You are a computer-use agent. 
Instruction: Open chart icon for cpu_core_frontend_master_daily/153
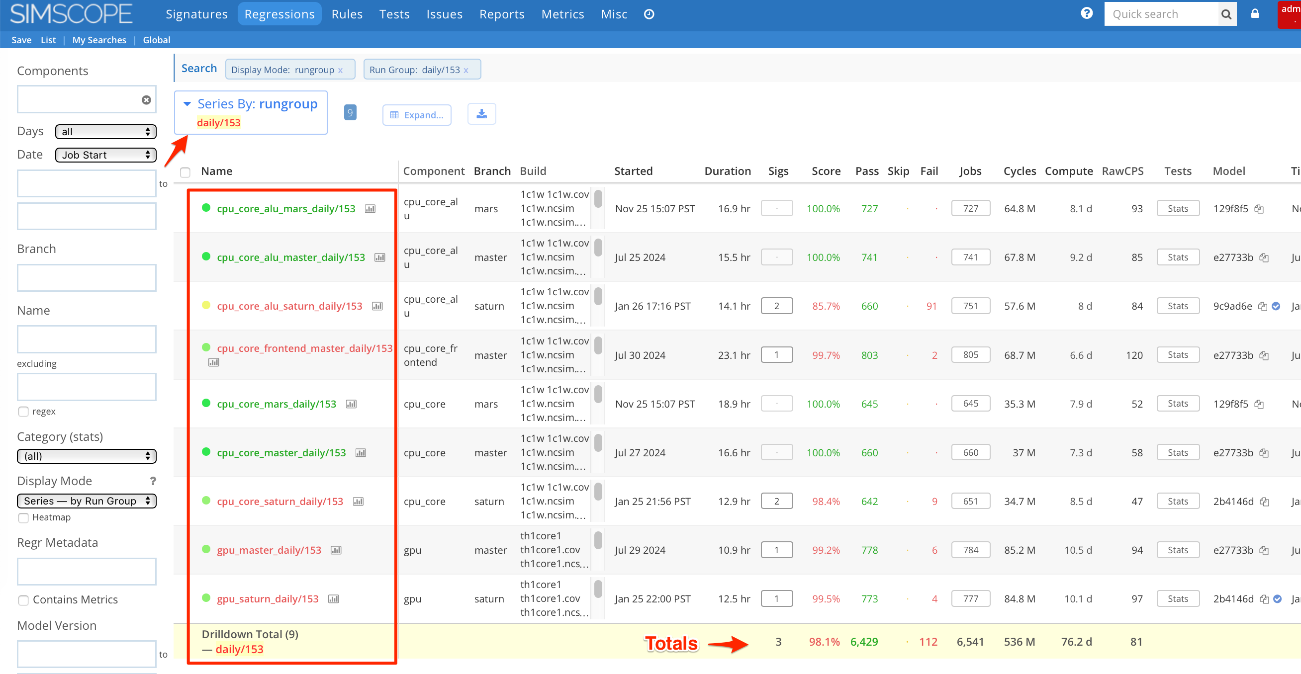coord(214,362)
